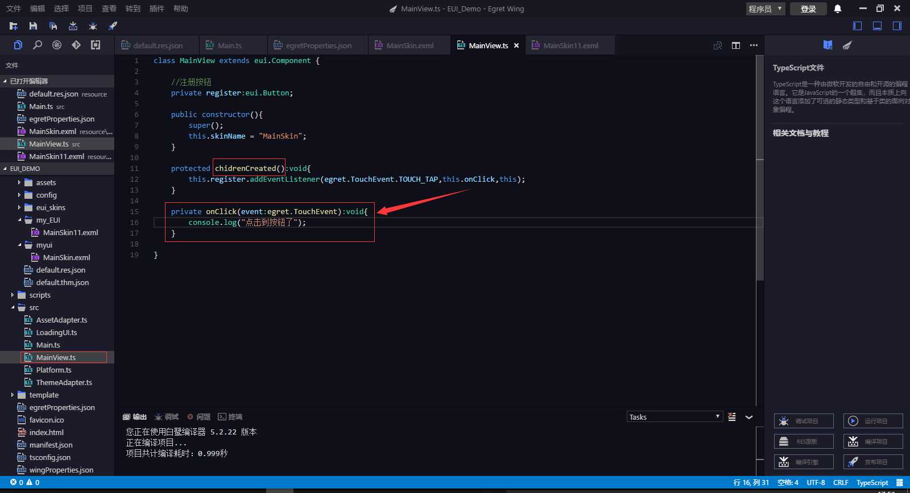The height and width of the screenshot is (493, 910).
Task: Toggle the bottom panel layout
Action: (878, 26)
